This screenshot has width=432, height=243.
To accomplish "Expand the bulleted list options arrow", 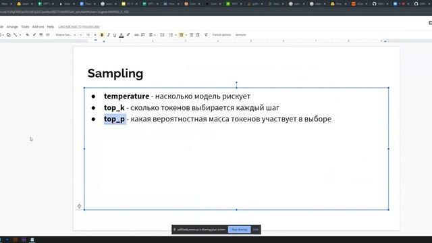I will [x=186, y=35].
